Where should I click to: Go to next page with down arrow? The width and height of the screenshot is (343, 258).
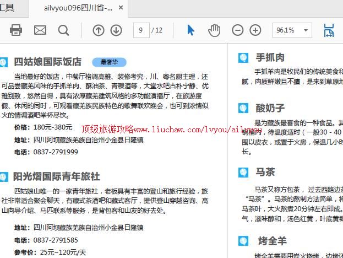(x=116, y=30)
